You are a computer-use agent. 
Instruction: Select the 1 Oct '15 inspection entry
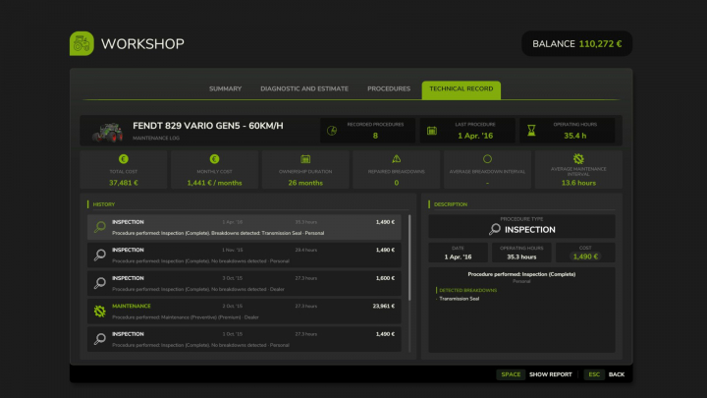[x=245, y=339]
